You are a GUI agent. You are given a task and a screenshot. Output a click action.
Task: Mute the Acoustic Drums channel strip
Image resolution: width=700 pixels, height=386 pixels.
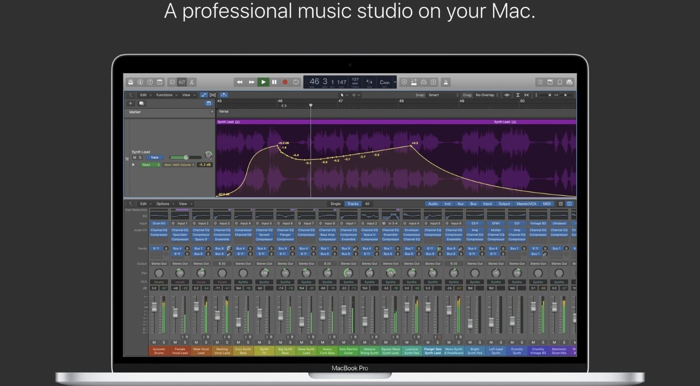[154, 342]
